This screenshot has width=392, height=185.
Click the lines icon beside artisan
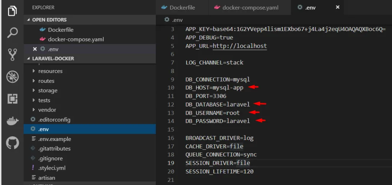pyautogui.click(x=34, y=177)
